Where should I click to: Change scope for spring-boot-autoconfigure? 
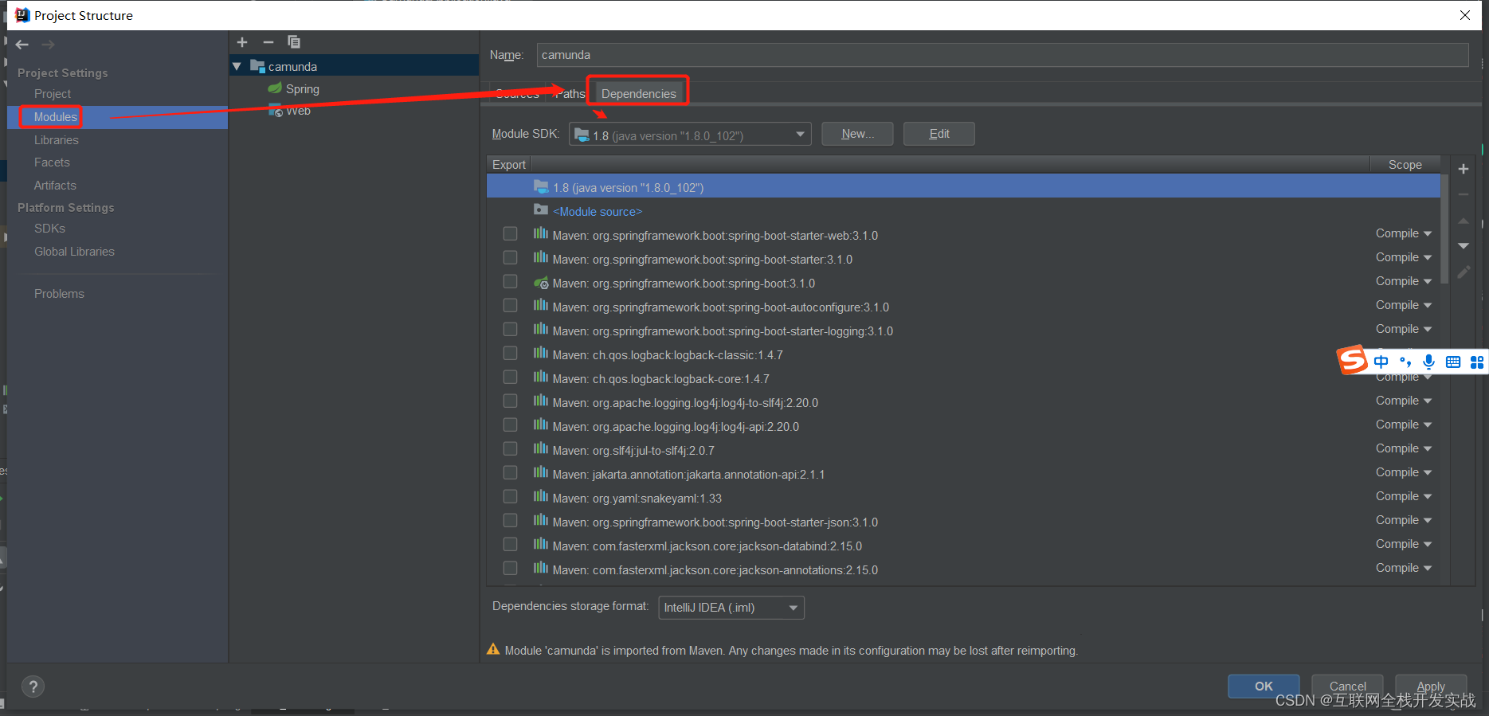[x=1404, y=305]
